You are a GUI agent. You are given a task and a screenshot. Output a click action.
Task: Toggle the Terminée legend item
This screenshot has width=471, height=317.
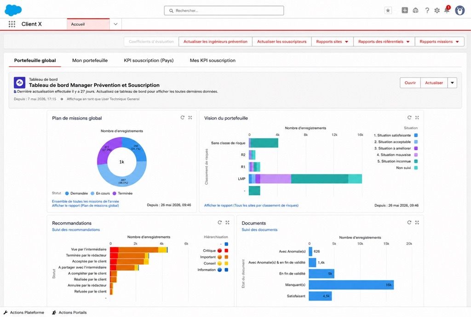[122, 193]
